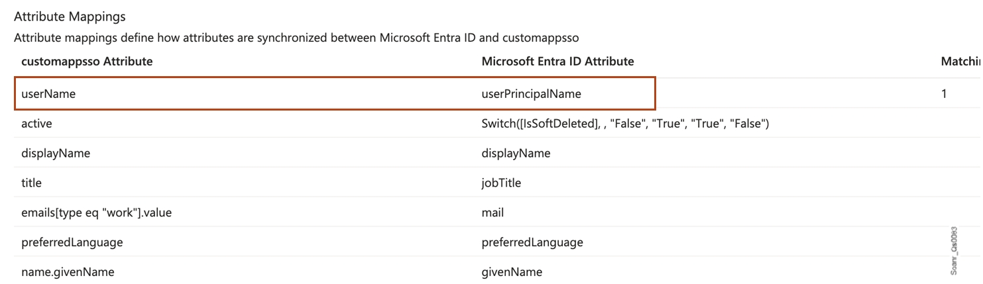Open displayName in the customappsso column
This screenshot has height=284, width=983.
[56, 154]
